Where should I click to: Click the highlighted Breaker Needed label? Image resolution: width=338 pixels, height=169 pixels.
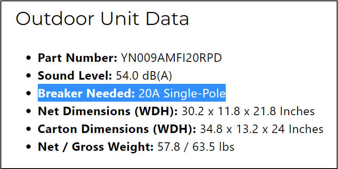click(86, 93)
